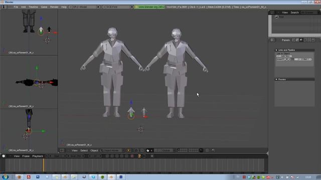Collapse the Links and Pipeline panel
This screenshot has height=180, width=321.
pos(276,50)
